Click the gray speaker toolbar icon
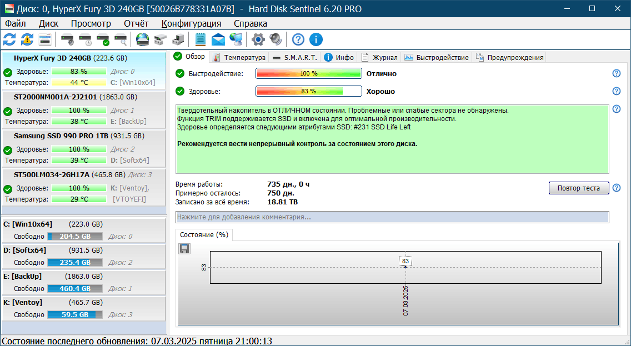Screen dimensions: 631x346 [x=276, y=39]
